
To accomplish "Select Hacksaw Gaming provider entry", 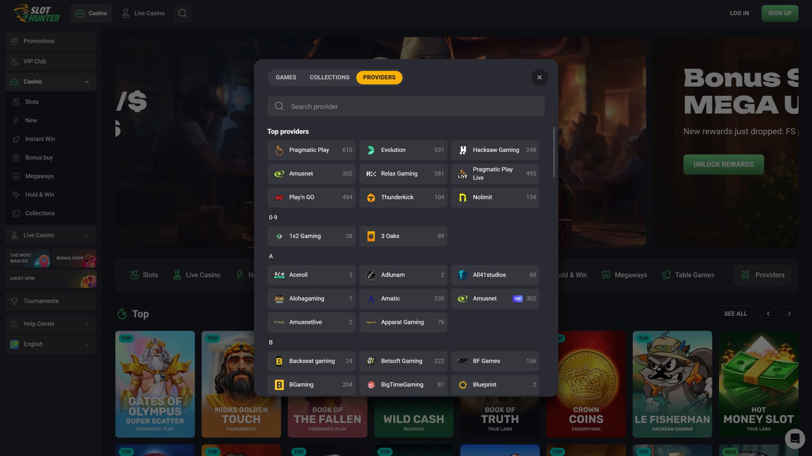I will (x=495, y=150).
